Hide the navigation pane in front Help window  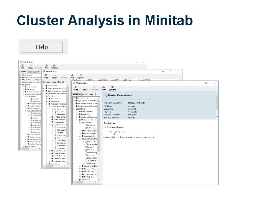76,88
